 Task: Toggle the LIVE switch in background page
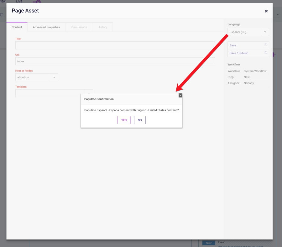click(x=37, y=2)
